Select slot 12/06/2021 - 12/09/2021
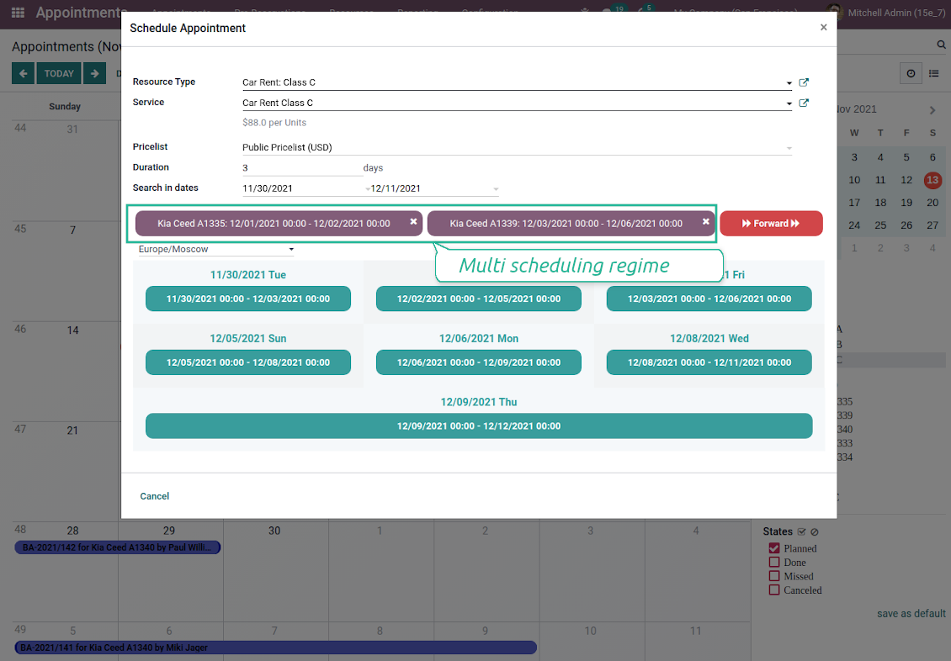Screen dimensions: 951x661 coord(478,362)
